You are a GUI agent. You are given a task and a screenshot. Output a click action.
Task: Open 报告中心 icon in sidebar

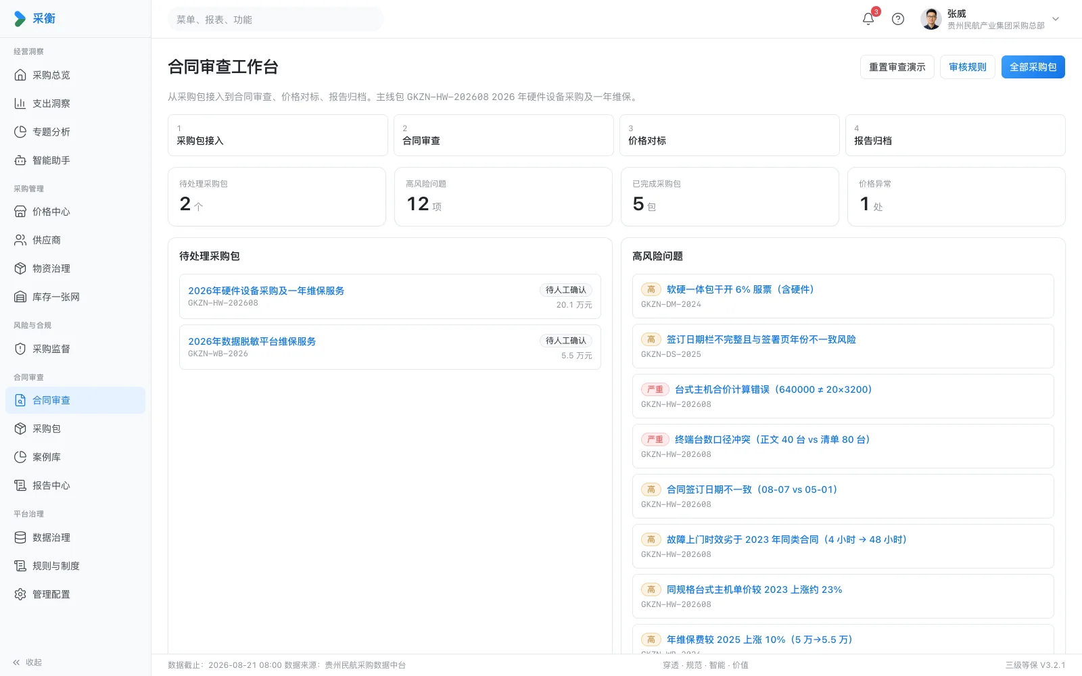click(x=20, y=485)
